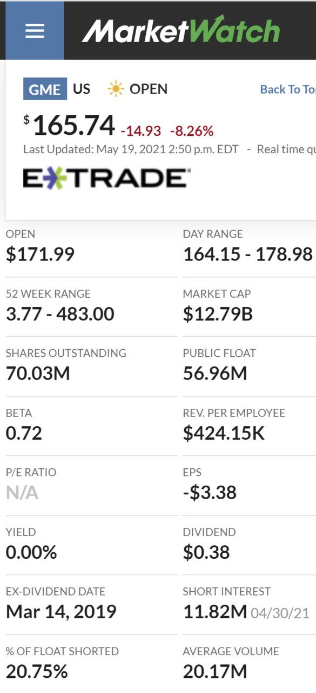Click the -8.26% change value
The image size is (316, 693).
pos(192,131)
